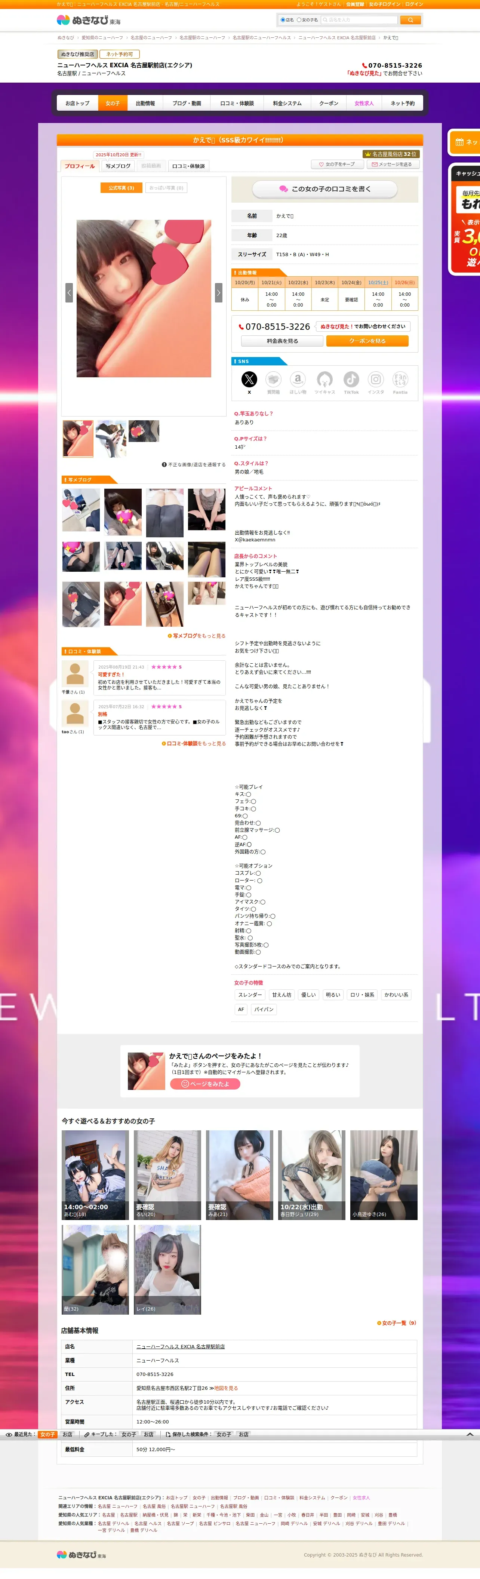Click 料金表を見る button
Viewport: 480px width, 1579px height.
pyautogui.click(x=282, y=341)
